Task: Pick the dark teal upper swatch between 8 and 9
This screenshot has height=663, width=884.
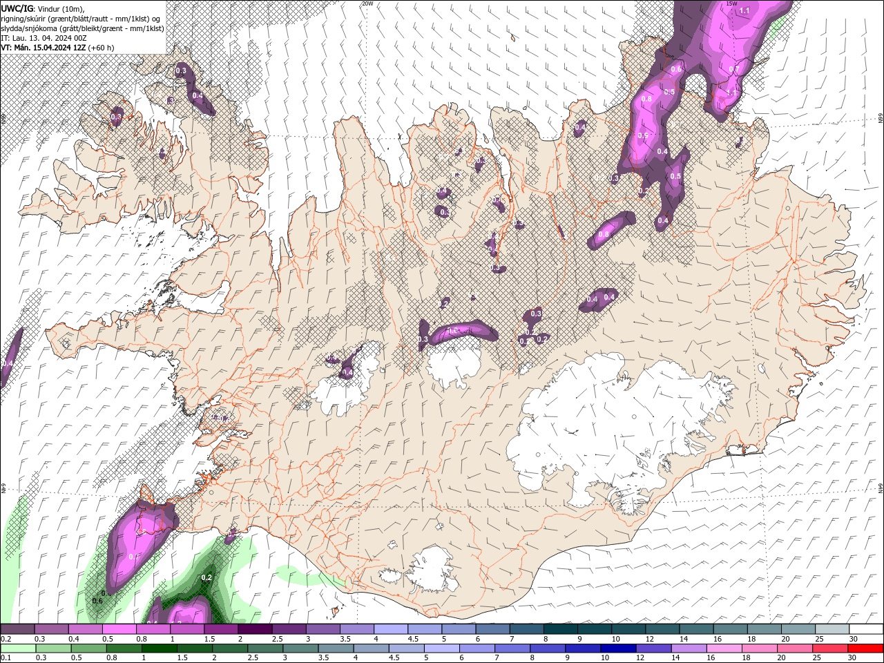Action: click(x=560, y=629)
